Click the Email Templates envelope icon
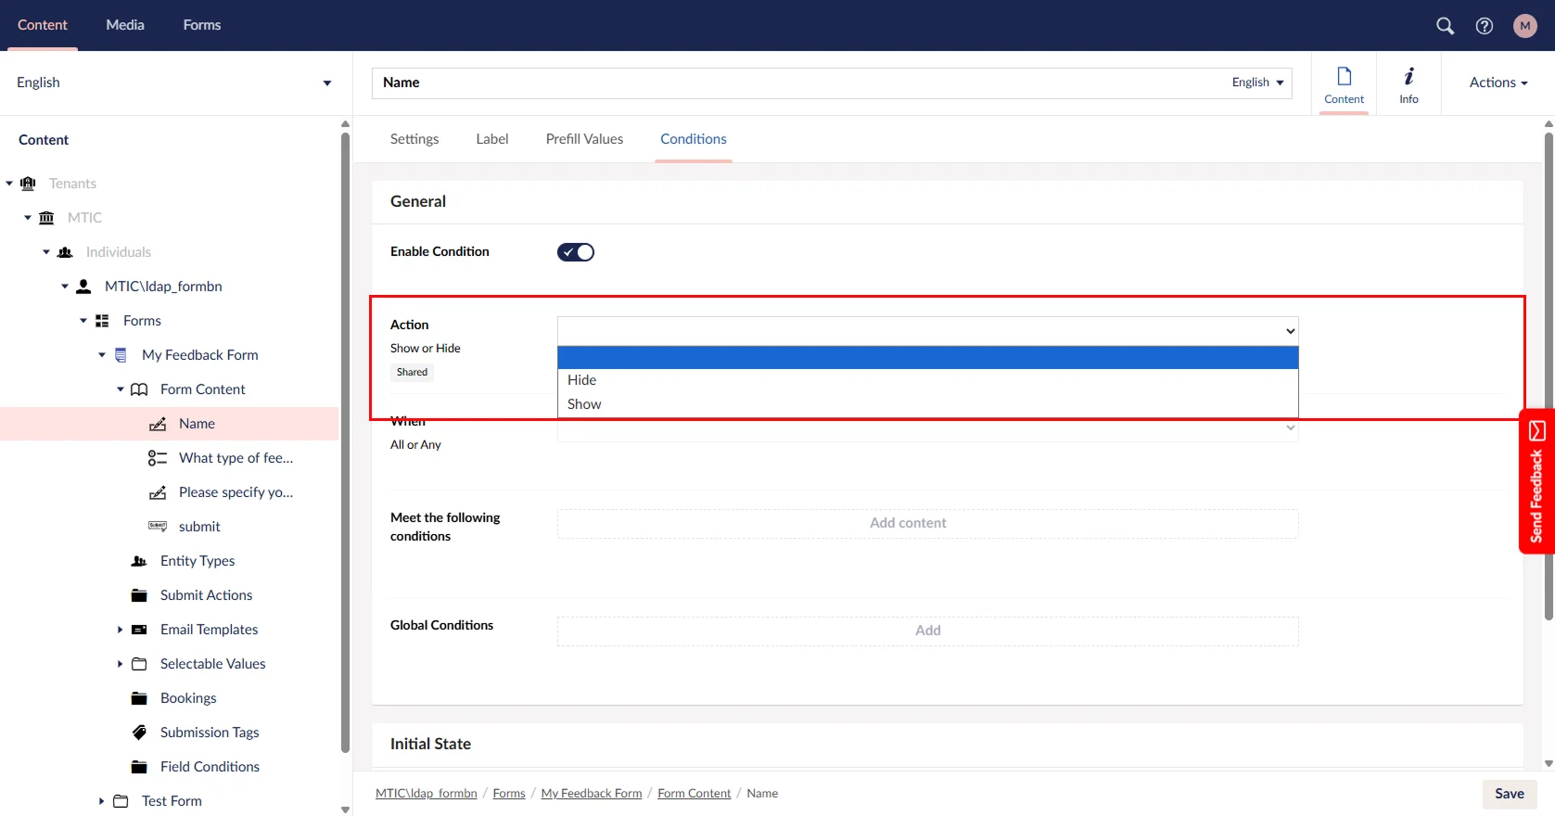 tap(139, 630)
